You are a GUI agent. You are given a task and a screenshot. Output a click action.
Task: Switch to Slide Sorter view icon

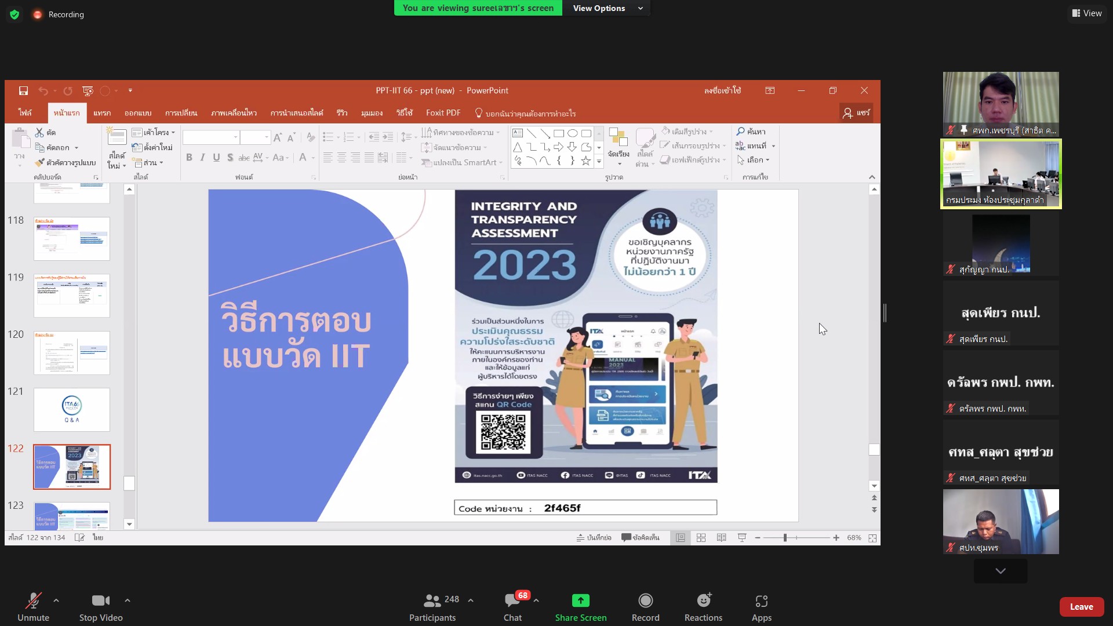click(x=701, y=537)
